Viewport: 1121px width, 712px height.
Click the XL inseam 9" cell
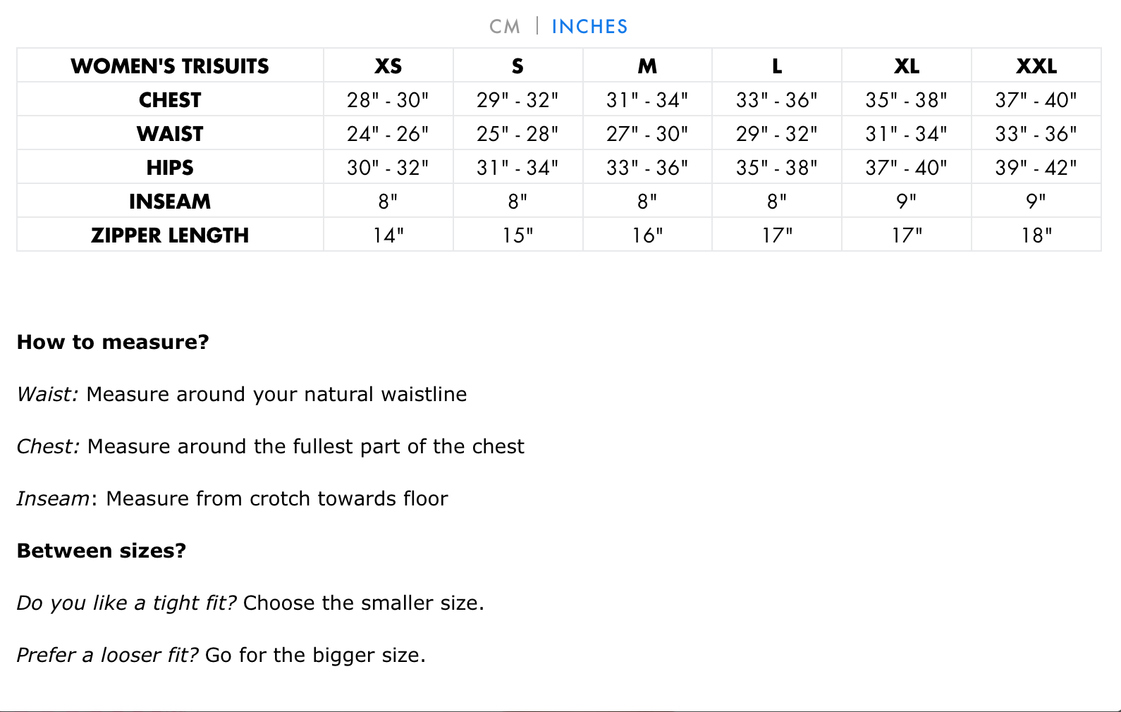tap(907, 201)
